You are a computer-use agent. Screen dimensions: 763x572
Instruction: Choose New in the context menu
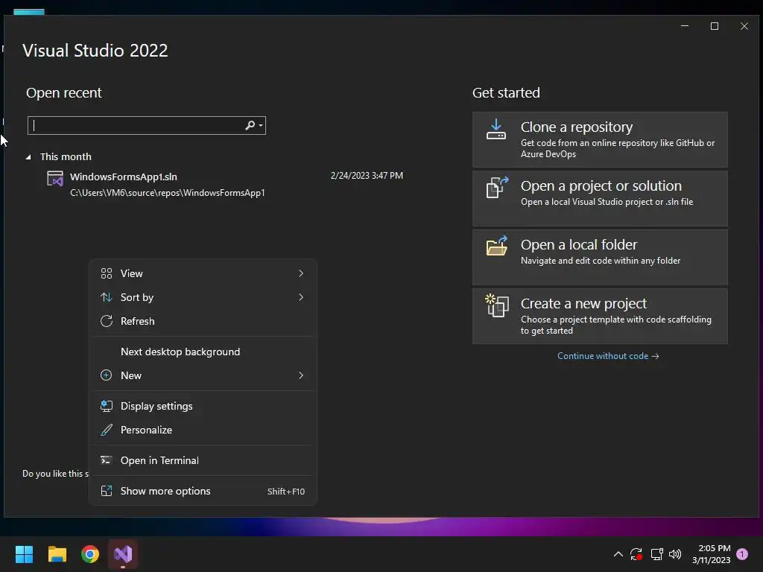(203, 375)
